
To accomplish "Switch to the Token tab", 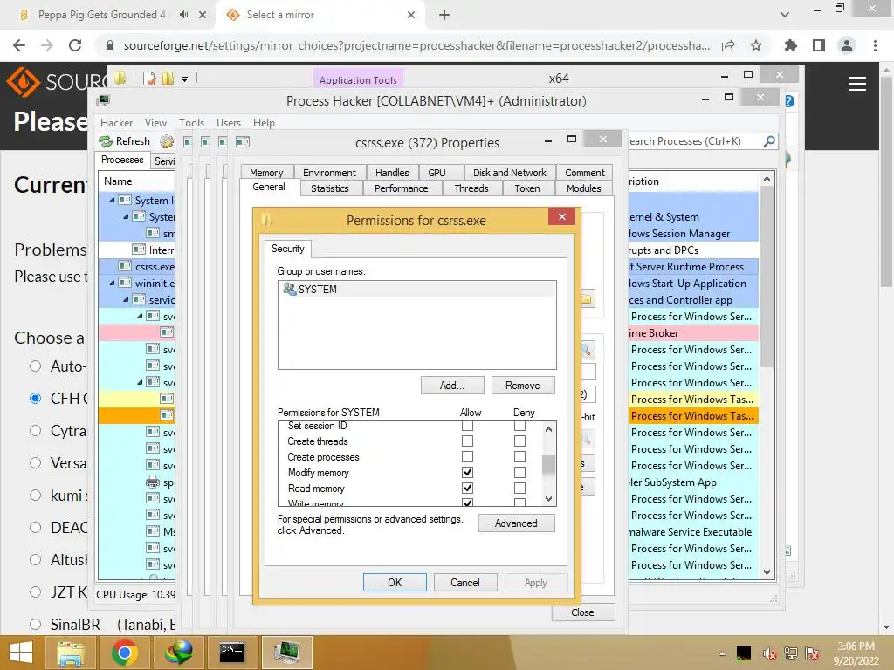I will tap(526, 188).
